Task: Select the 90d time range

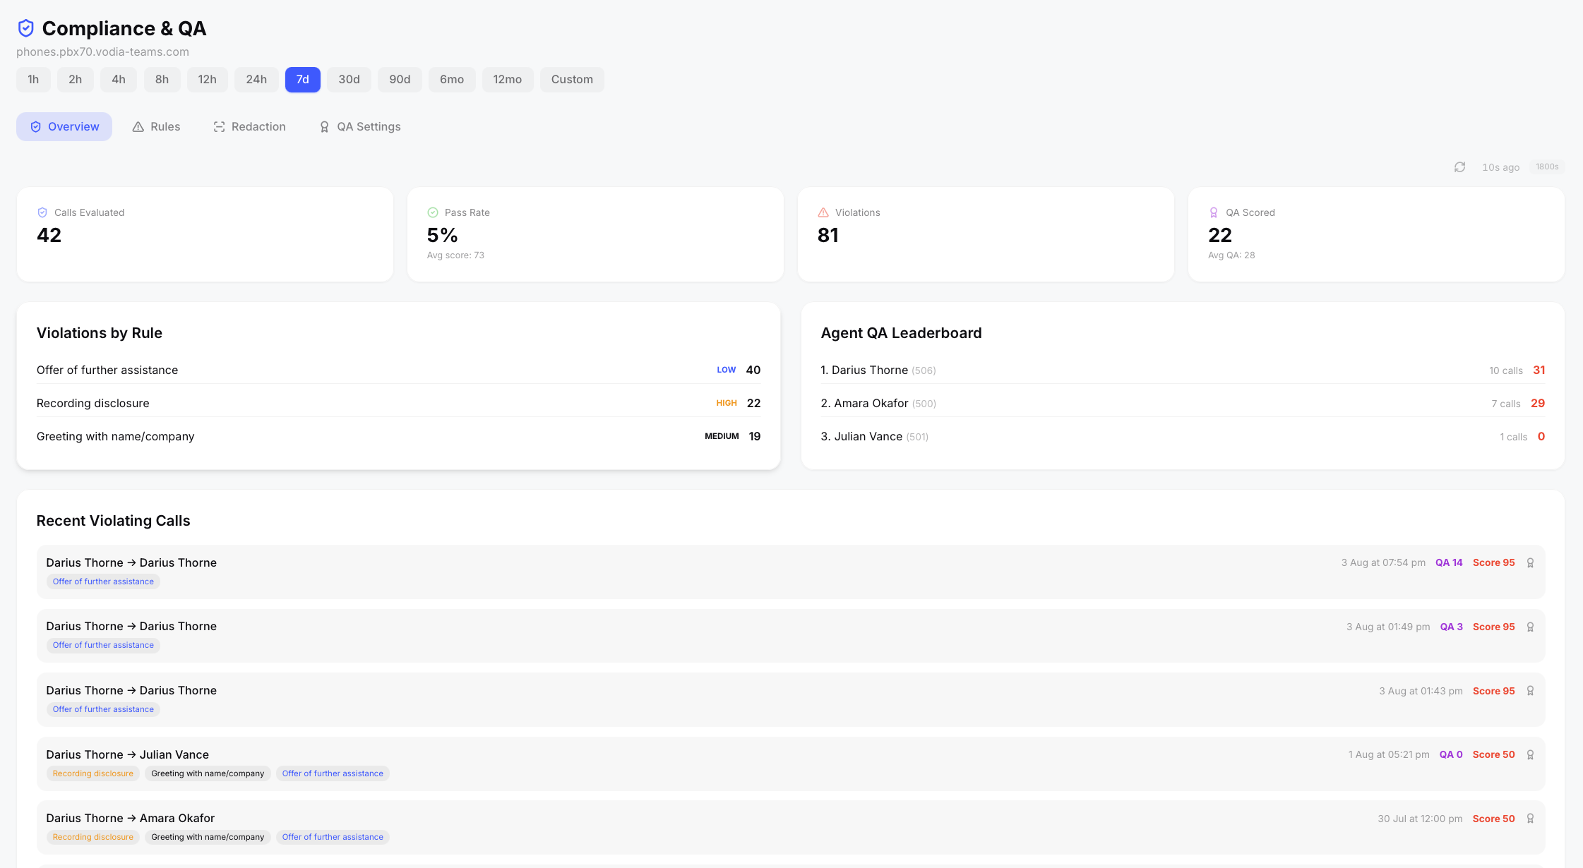Action: tap(400, 80)
